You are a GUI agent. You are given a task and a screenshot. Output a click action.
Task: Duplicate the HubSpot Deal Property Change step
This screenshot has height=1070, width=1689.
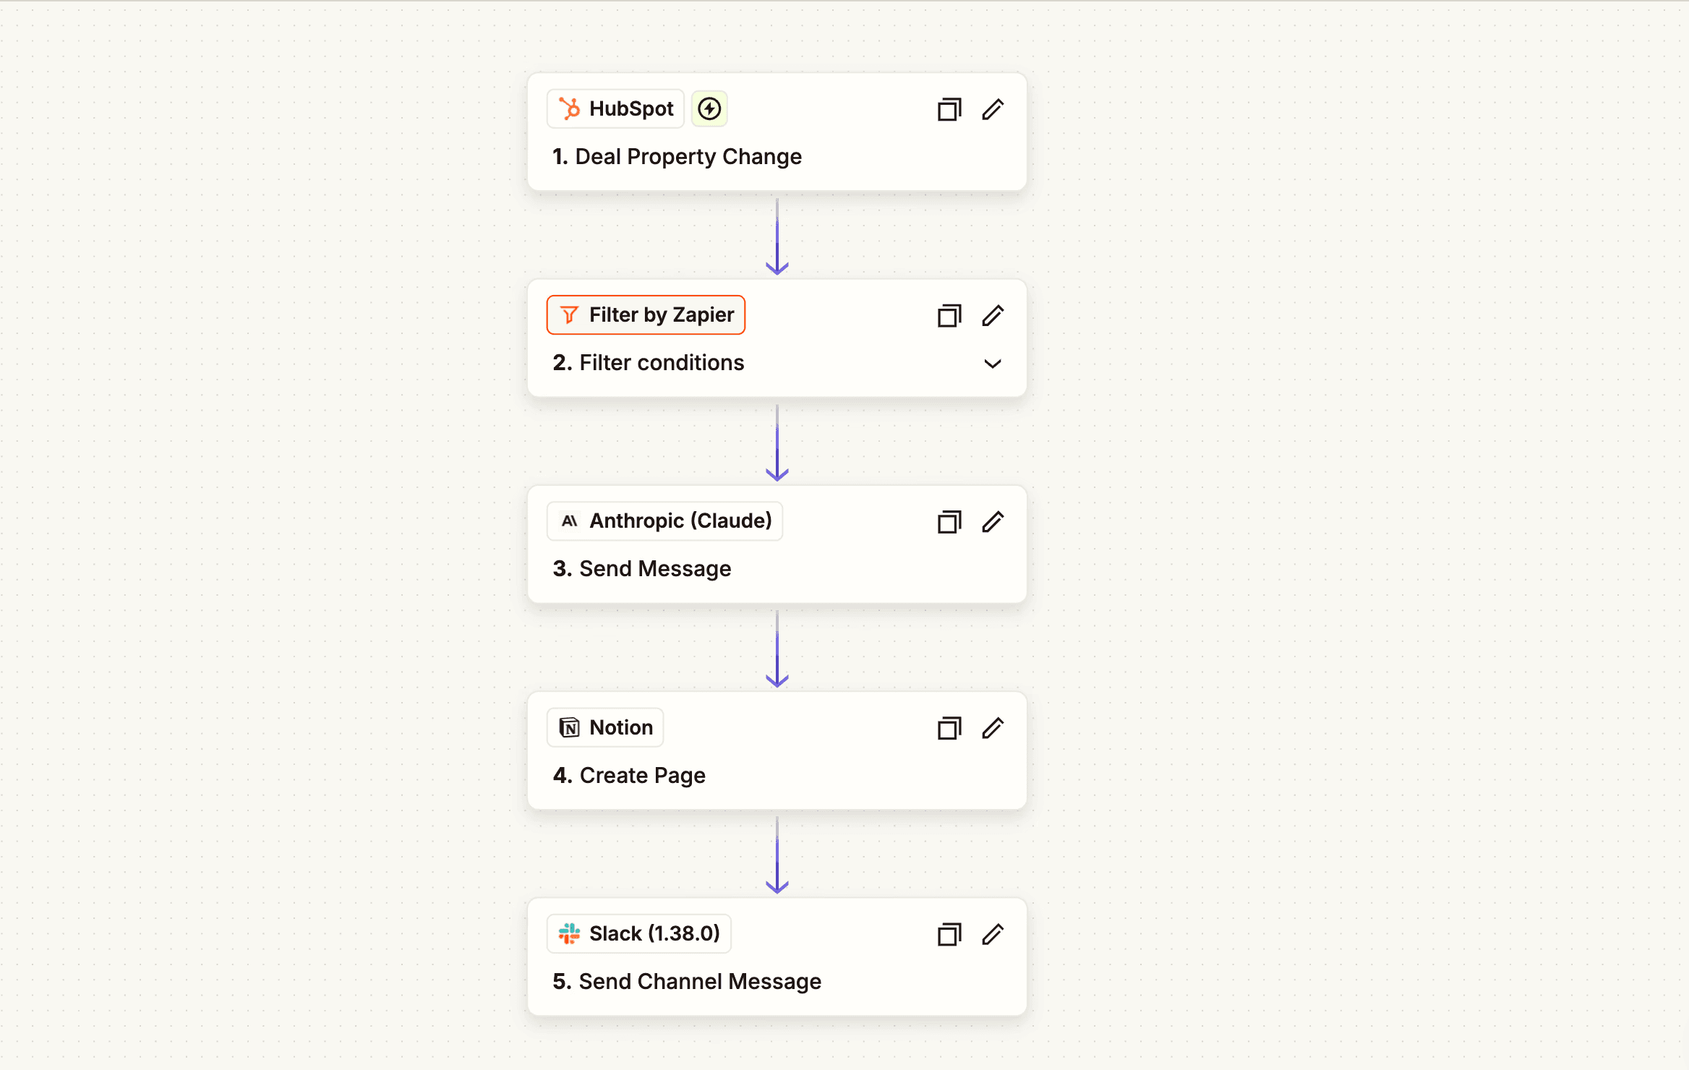(949, 109)
